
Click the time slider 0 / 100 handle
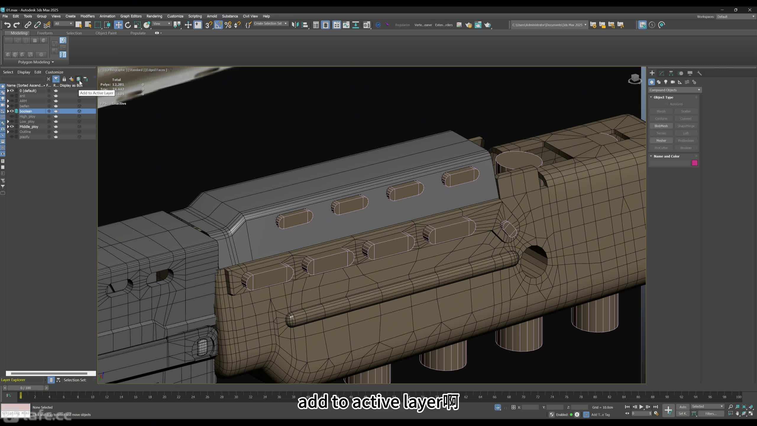point(26,388)
